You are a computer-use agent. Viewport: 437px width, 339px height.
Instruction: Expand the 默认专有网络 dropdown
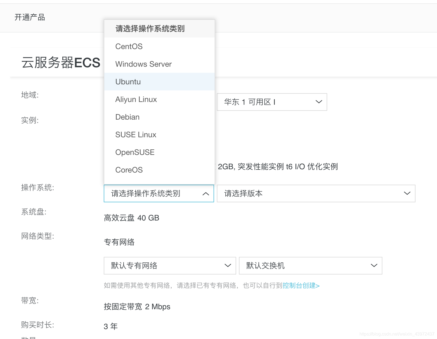click(x=170, y=266)
